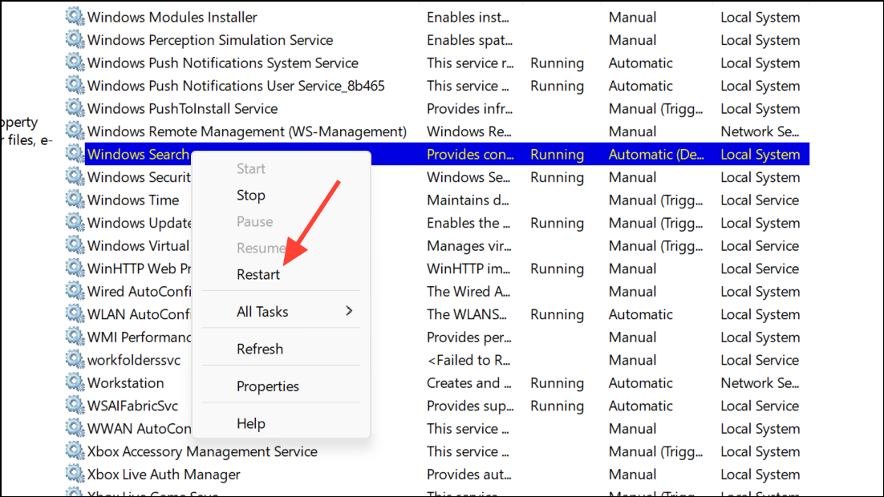Select the Windows Update service name
The image size is (884, 497).
(140, 223)
